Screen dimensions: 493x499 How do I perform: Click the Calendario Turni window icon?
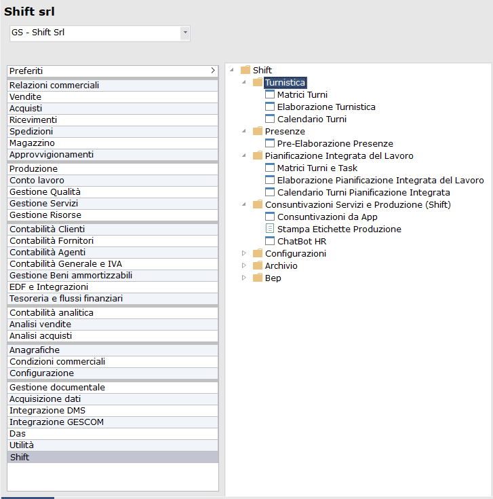tap(270, 119)
